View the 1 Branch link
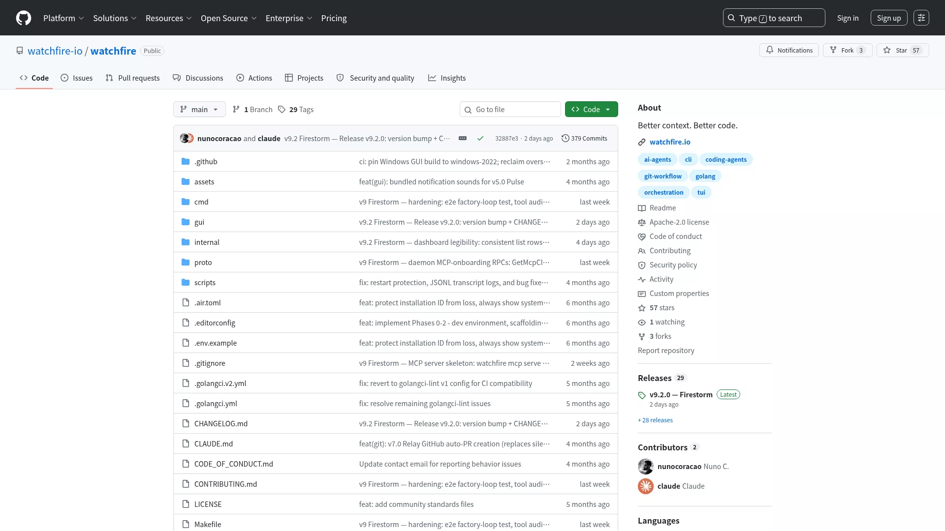Screen dimensions: 945x531 click(x=252, y=110)
